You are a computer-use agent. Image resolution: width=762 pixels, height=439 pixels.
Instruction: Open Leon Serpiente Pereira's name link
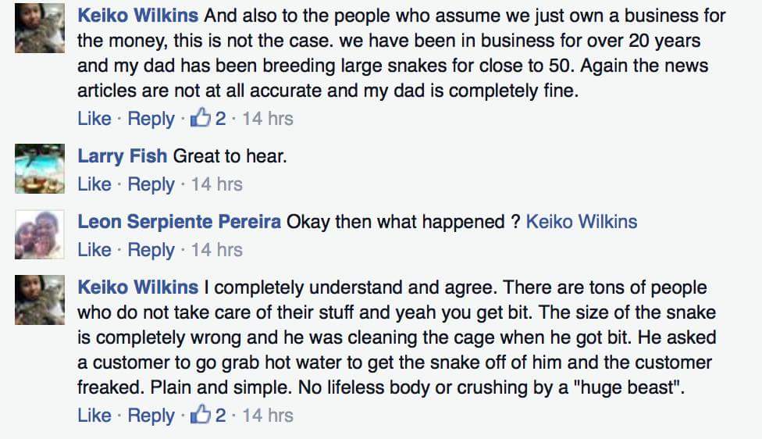point(180,222)
